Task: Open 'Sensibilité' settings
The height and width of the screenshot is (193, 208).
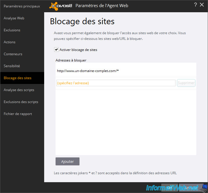Action: (x=12, y=66)
